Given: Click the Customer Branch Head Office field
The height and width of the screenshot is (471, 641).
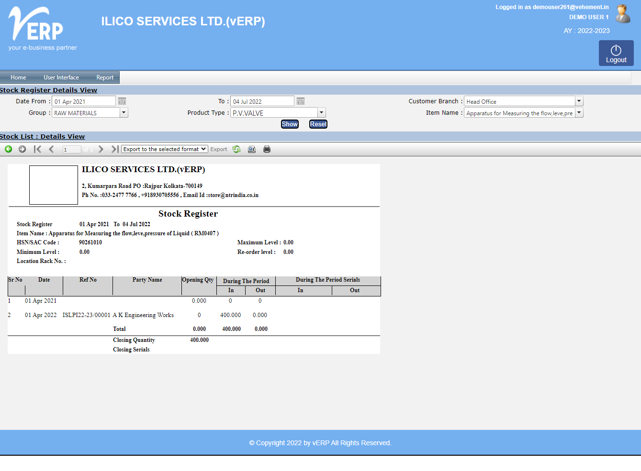Looking at the screenshot, I should [519, 101].
